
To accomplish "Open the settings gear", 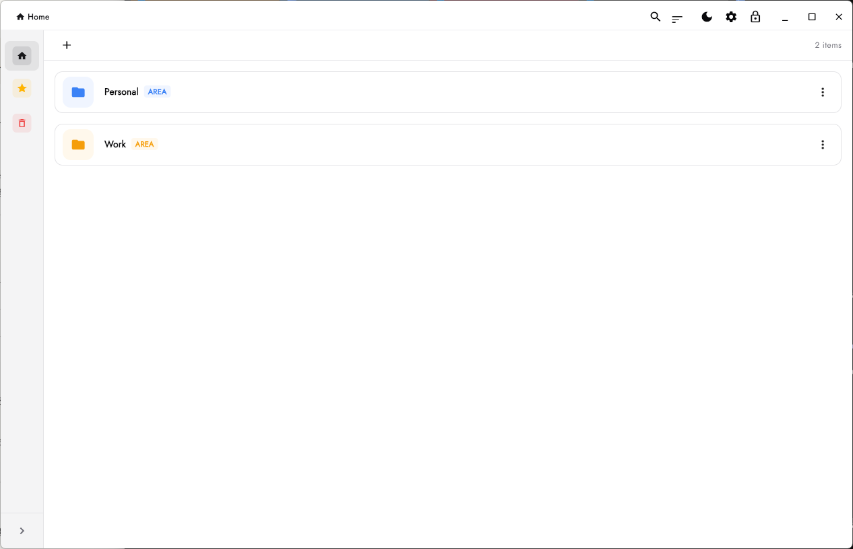I will 731,17.
